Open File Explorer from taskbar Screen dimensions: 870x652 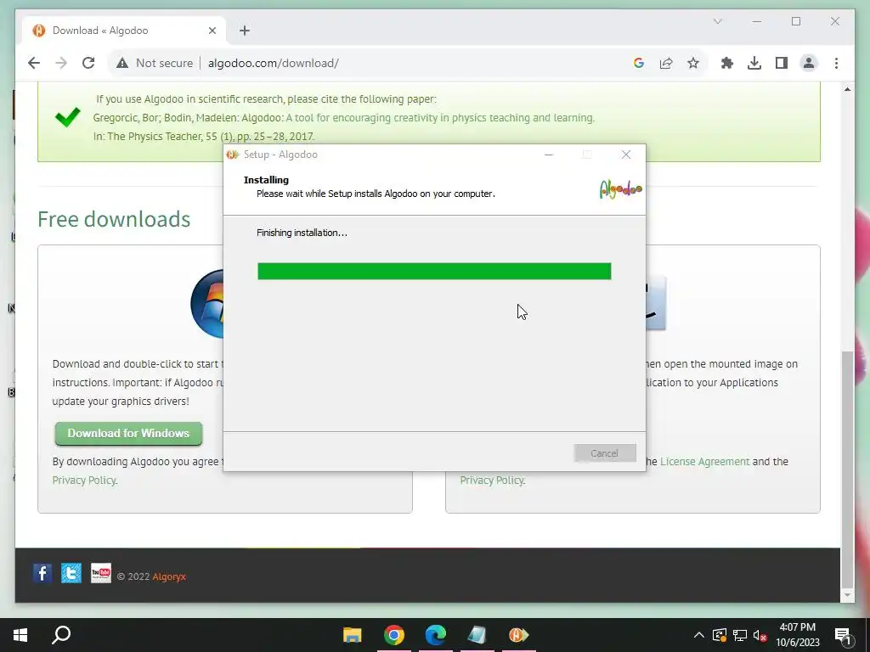tap(353, 635)
